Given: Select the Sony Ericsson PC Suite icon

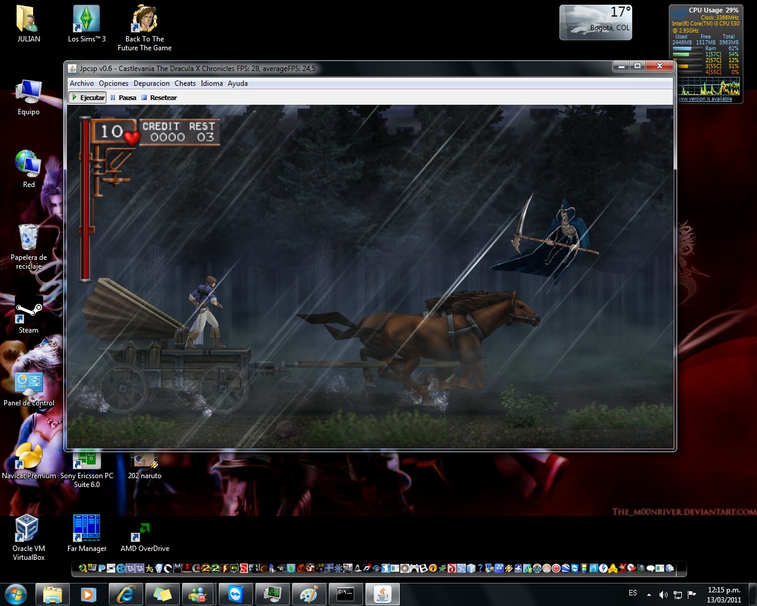Looking at the screenshot, I should 87,470.
